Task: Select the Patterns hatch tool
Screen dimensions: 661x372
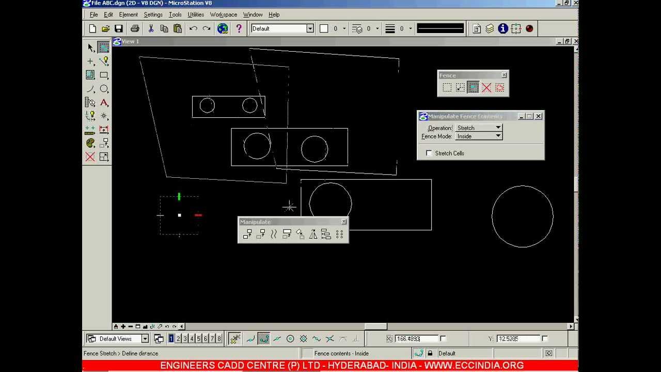Action: (90, 75)
